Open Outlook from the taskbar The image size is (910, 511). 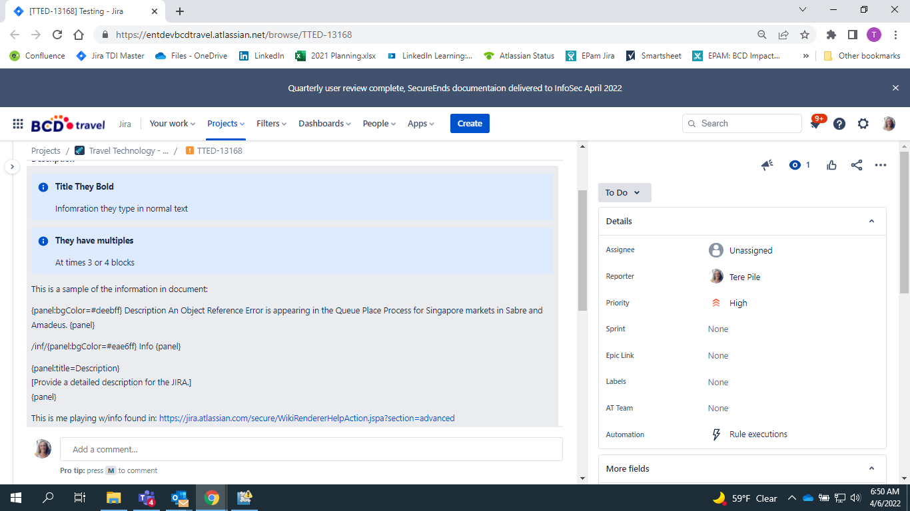point(179,498)
